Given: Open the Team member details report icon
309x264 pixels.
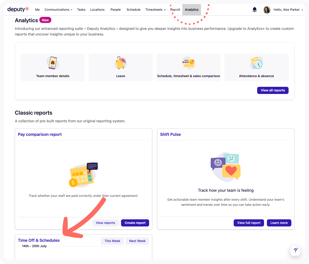Looking at the screenshot, I should pyautogui.click(x=53, y=63).
